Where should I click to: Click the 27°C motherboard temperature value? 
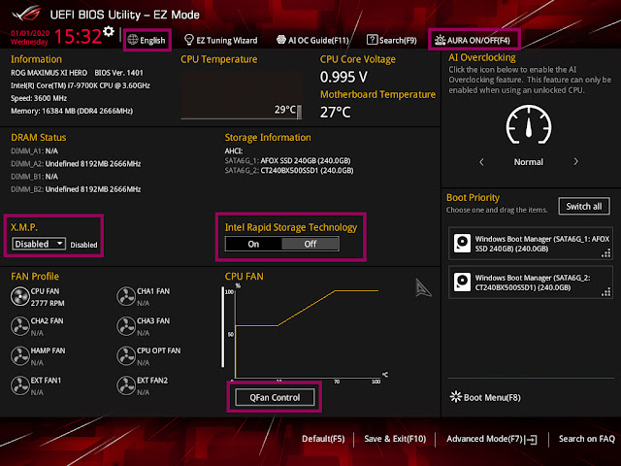click(335, 113)
